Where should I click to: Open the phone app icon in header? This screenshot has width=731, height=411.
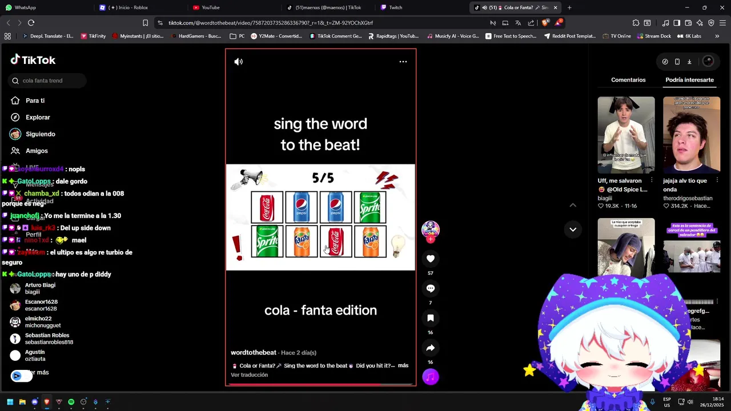point(677,62)
